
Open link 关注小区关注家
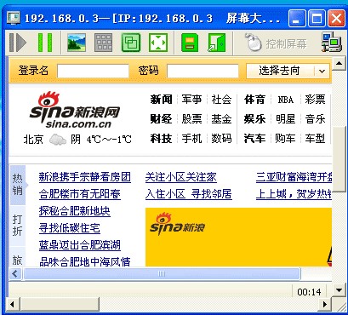point(181,177)
